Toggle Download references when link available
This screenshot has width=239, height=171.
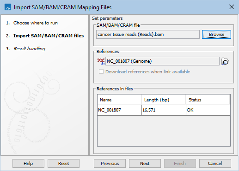coord(101,71)
